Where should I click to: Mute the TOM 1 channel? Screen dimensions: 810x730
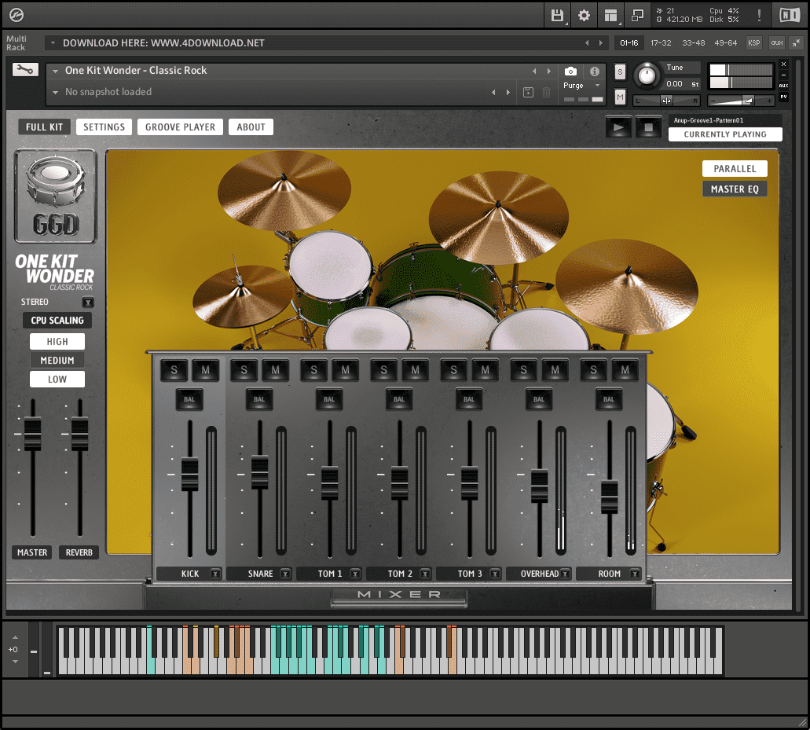click(345, 370)
